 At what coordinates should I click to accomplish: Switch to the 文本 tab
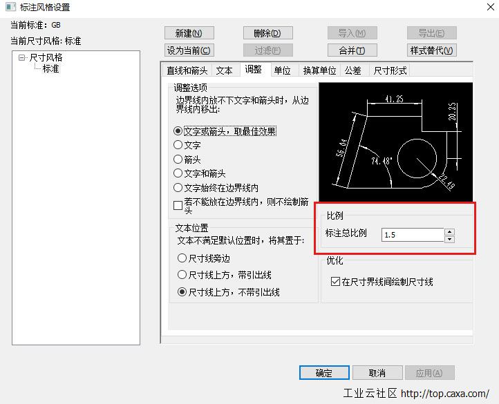tap(224, 70)
